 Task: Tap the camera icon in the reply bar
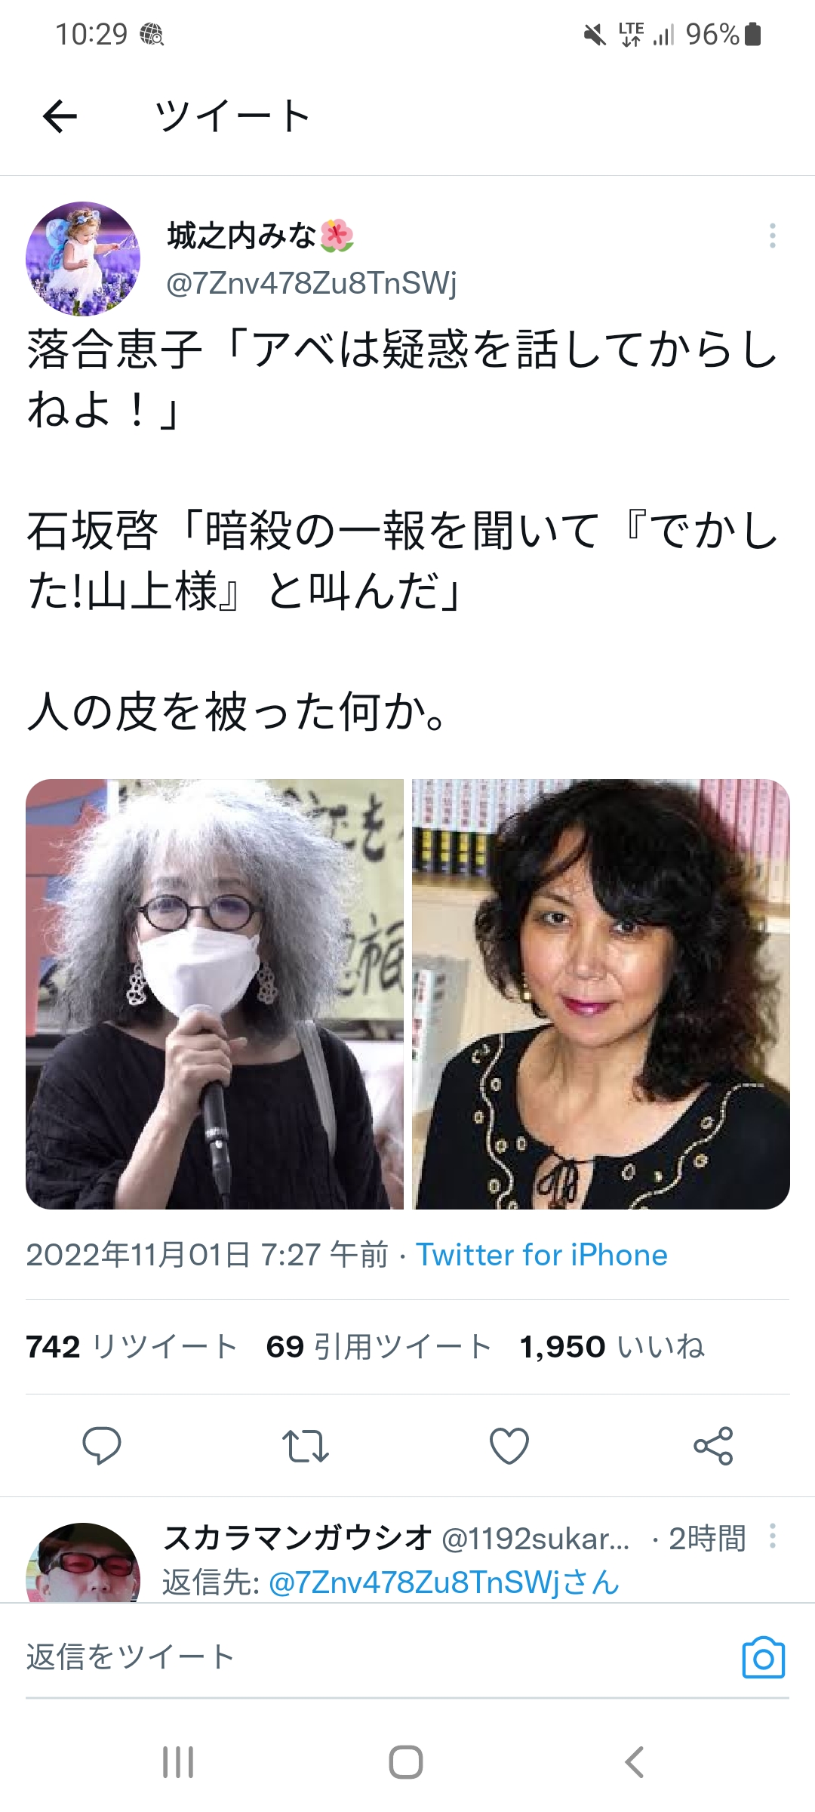[x=764, y=1657]
